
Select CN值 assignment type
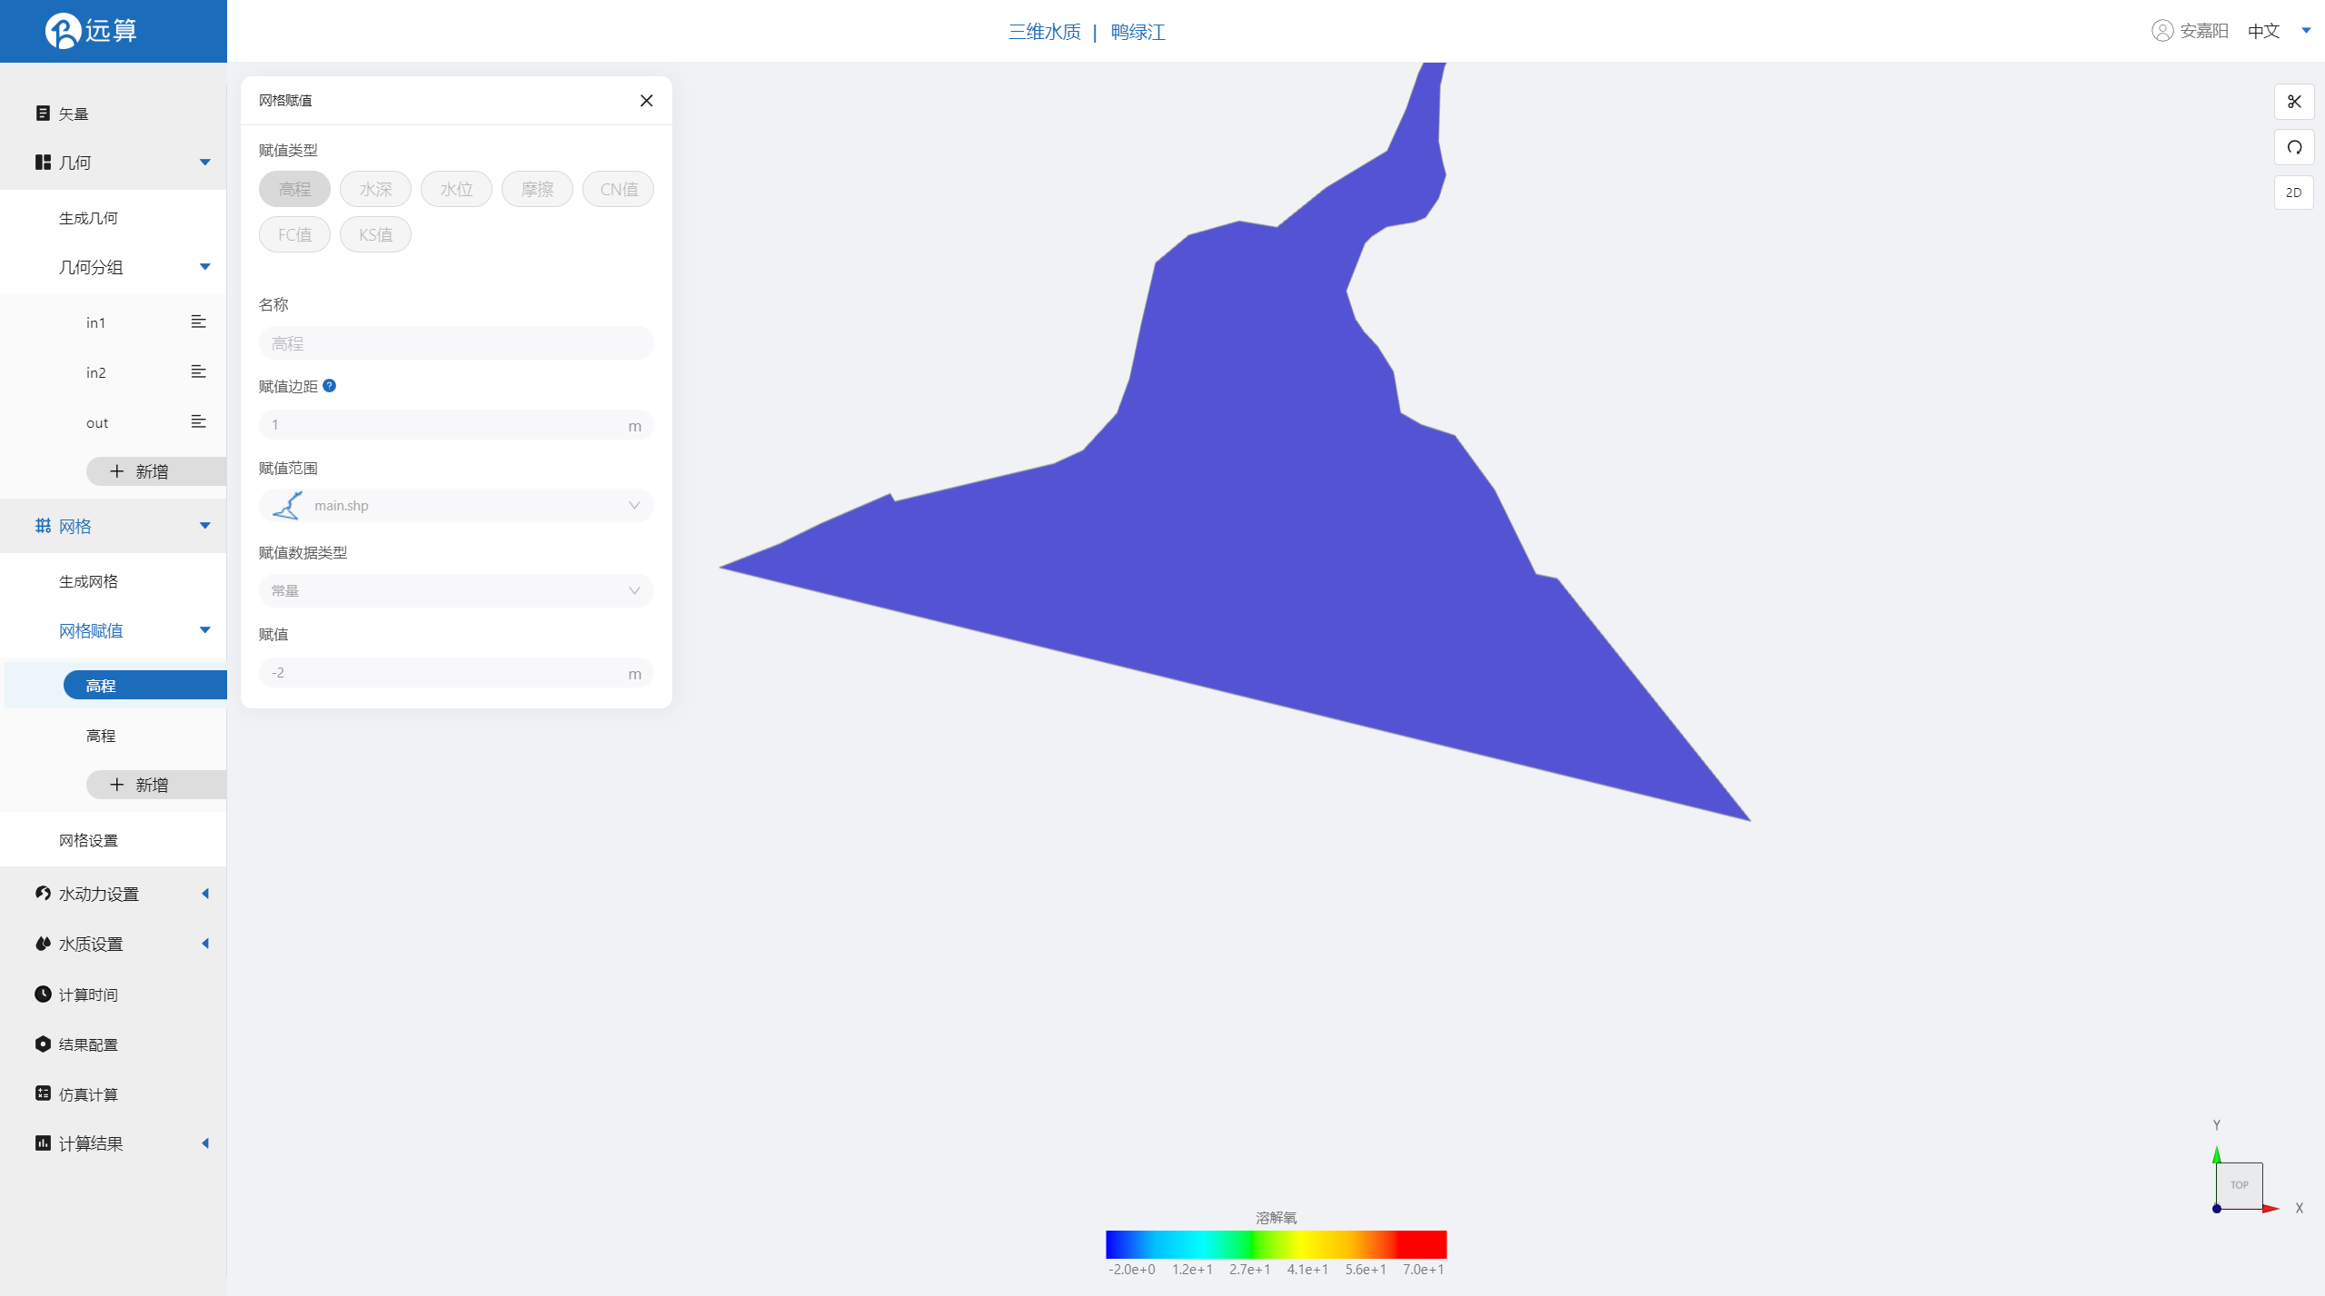coord(619,189)
